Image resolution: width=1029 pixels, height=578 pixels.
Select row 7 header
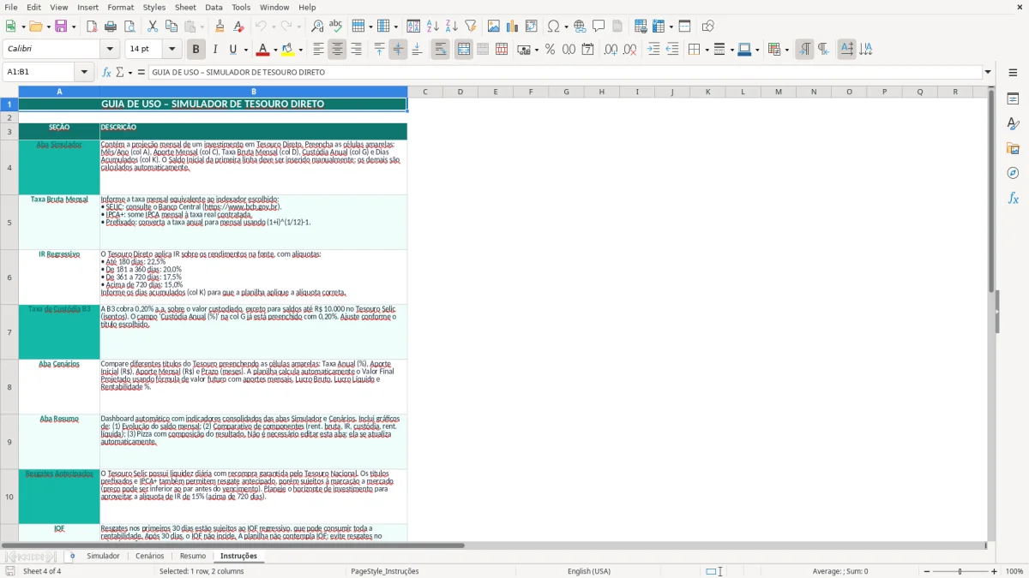point(9,331)
